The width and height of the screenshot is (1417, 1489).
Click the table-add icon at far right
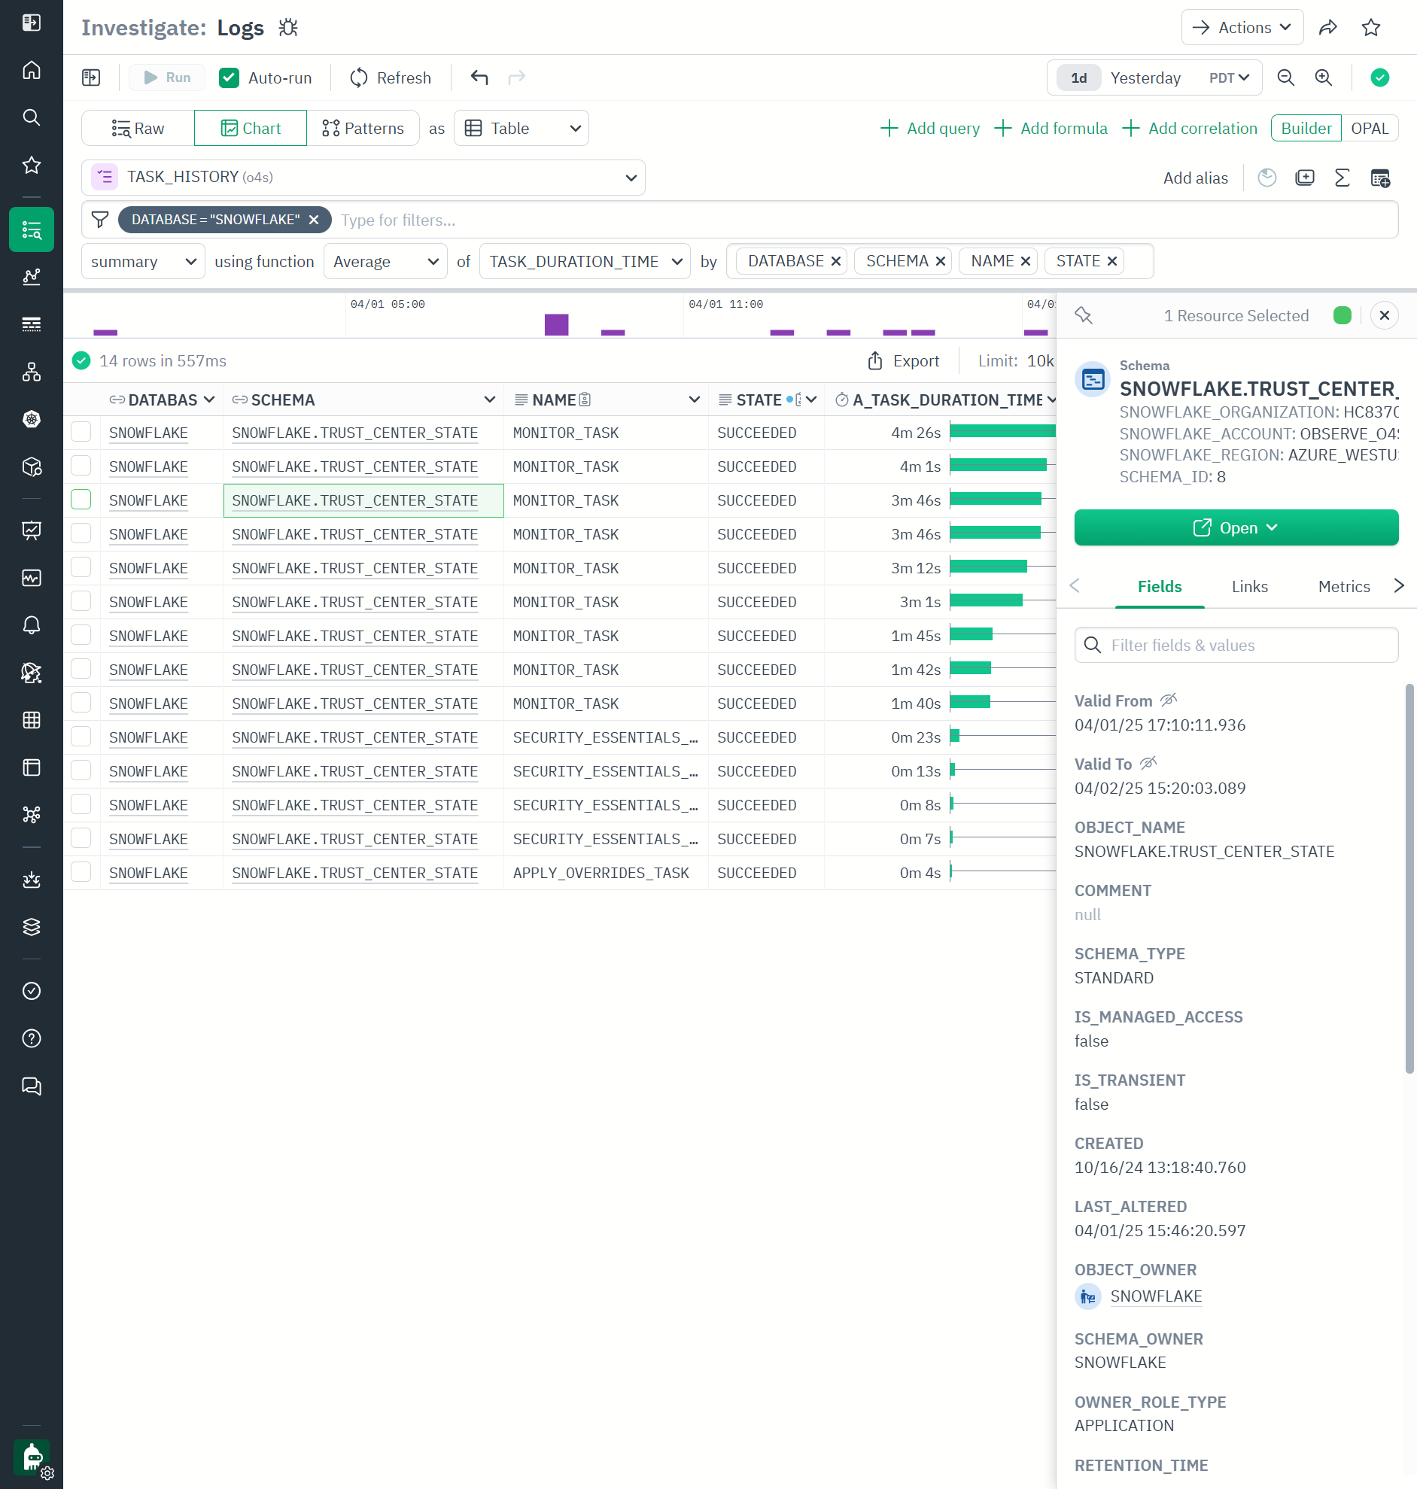pos(1380,178)
